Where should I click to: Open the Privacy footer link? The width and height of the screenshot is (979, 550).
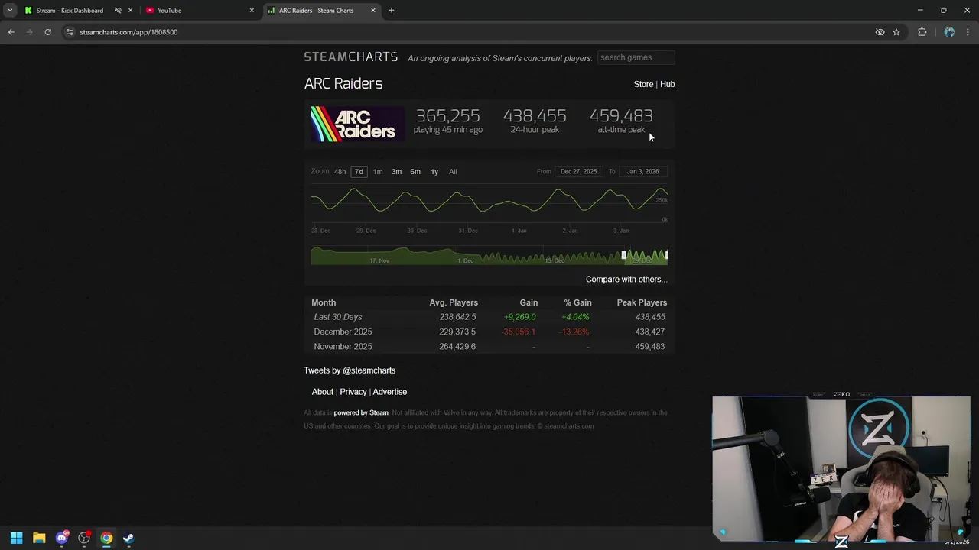353,392
